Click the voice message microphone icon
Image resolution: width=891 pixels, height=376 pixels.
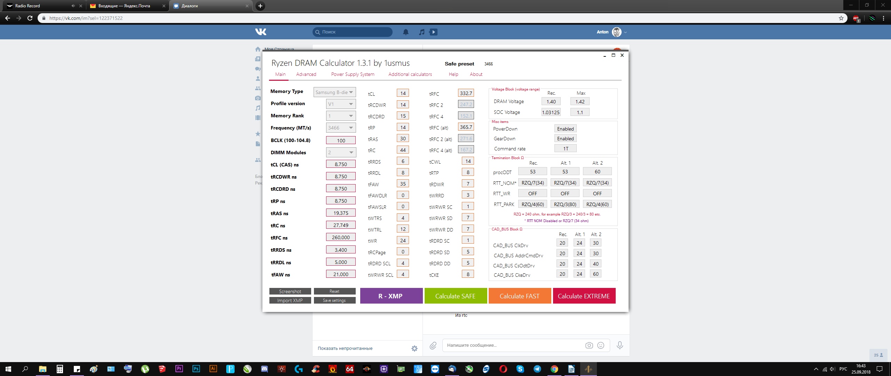[x=620, y=345]
